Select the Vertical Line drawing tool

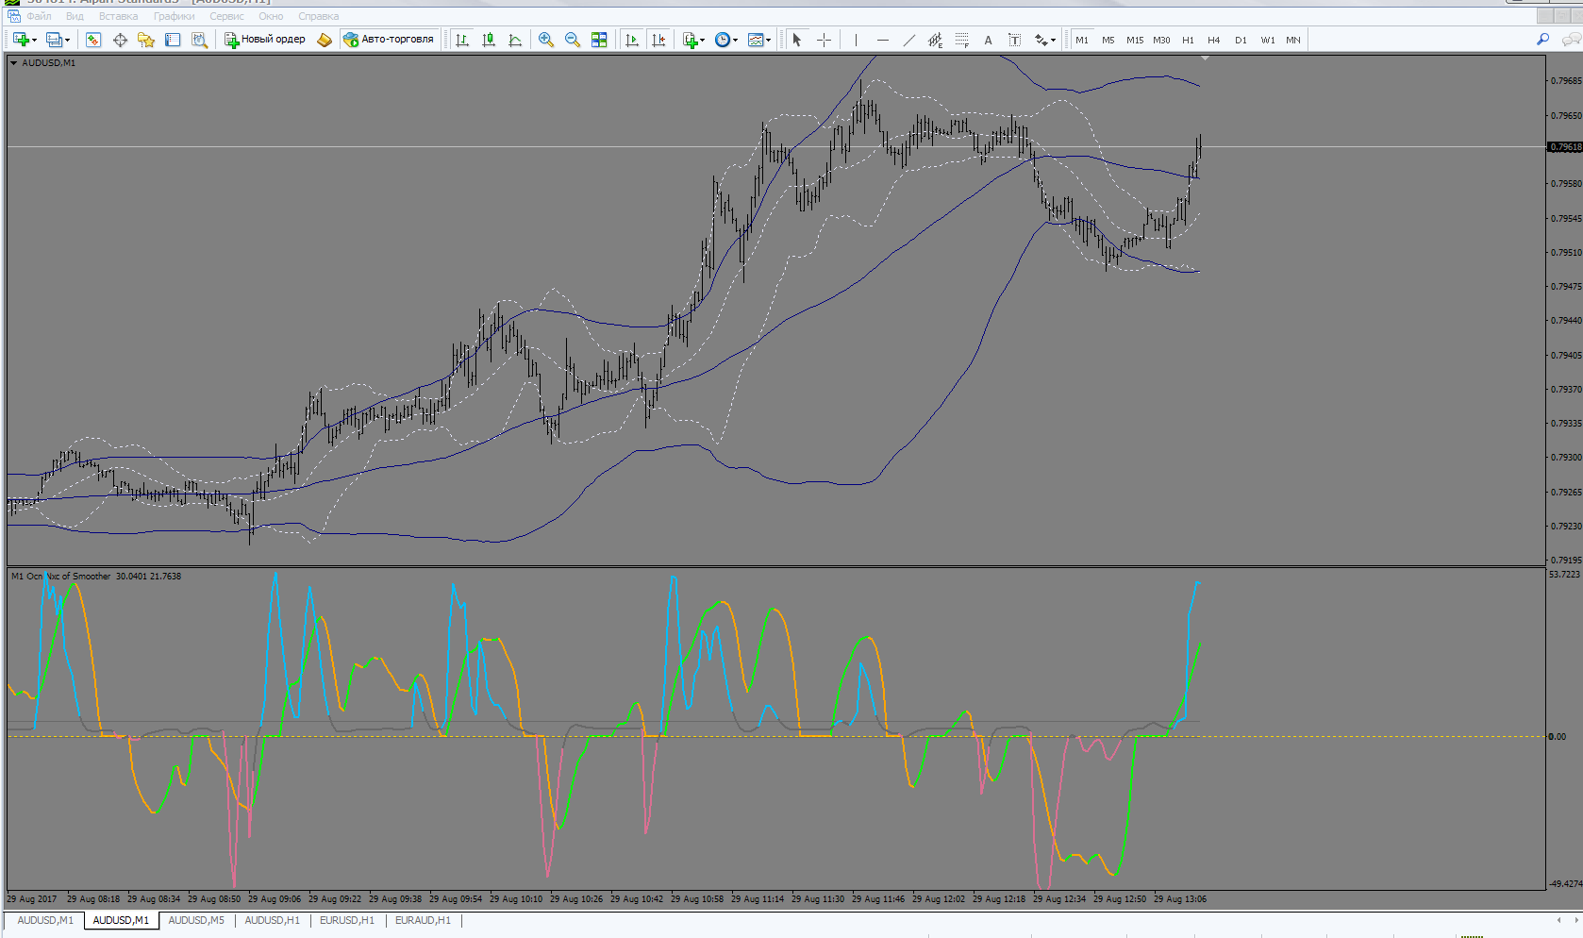coord(856,40)
